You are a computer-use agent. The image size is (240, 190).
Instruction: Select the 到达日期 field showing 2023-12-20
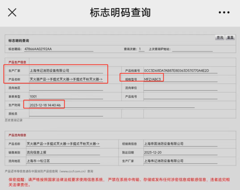181,153
